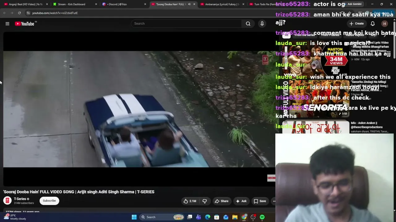Screen dimensions: 396x222
Task: Select the 'From the series' filter chip
Action: click(305, 35)
